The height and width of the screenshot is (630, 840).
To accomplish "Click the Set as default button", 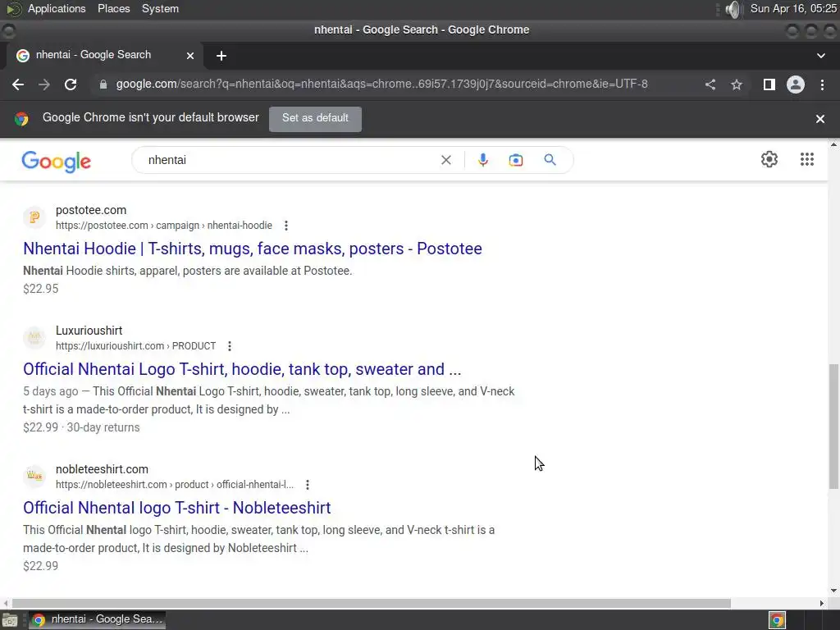I will click(x=315, y=118).
